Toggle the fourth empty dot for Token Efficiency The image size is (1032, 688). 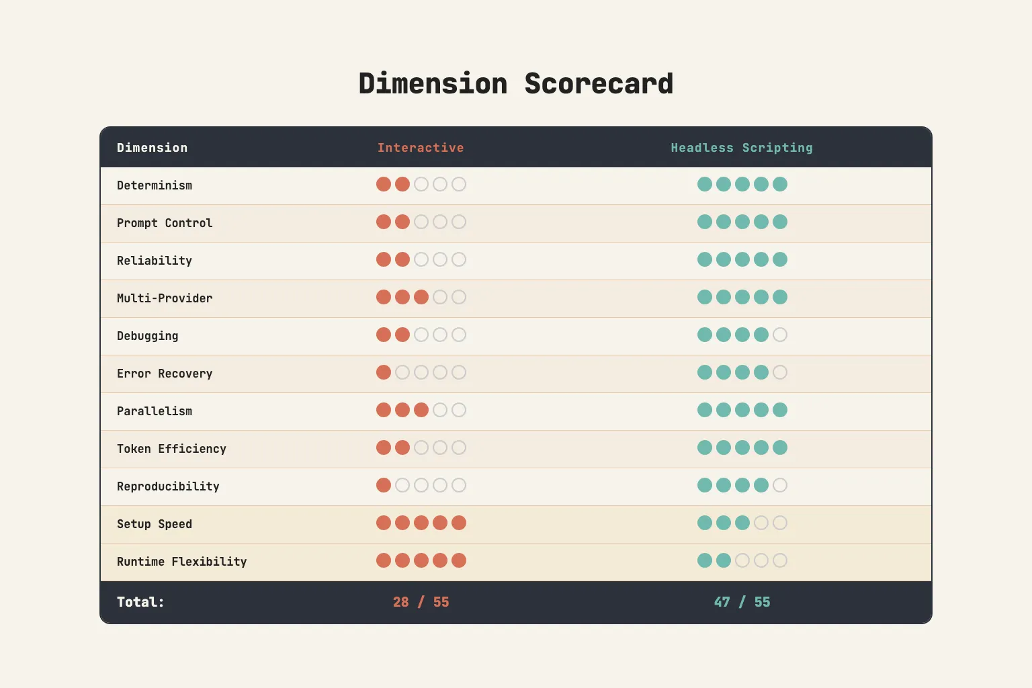[440, 447]
